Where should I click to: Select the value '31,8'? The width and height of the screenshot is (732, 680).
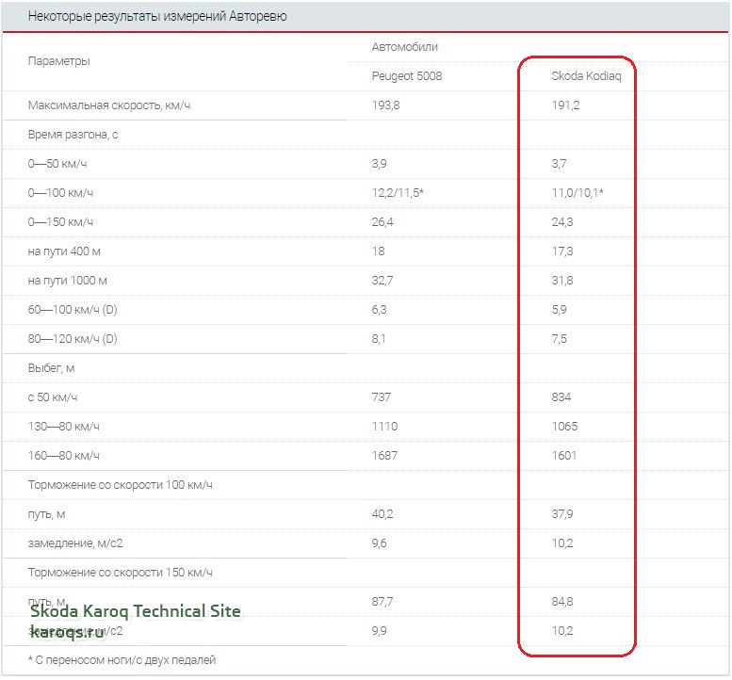(562, 281)
